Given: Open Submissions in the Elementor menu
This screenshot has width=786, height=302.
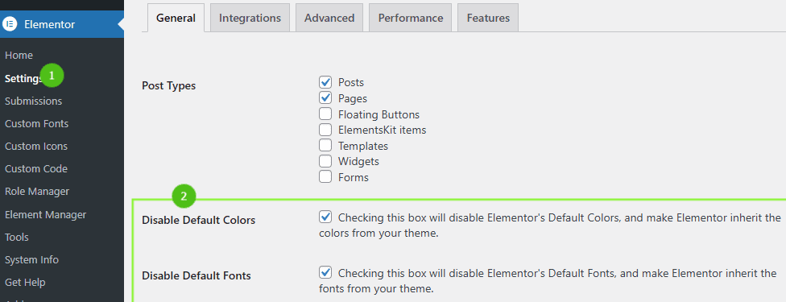Looking at the screenshot, I should point(34,101).
